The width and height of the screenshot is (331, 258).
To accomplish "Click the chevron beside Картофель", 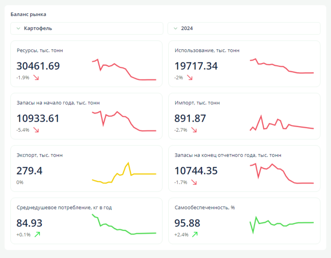I will click(x=18, y=28).
